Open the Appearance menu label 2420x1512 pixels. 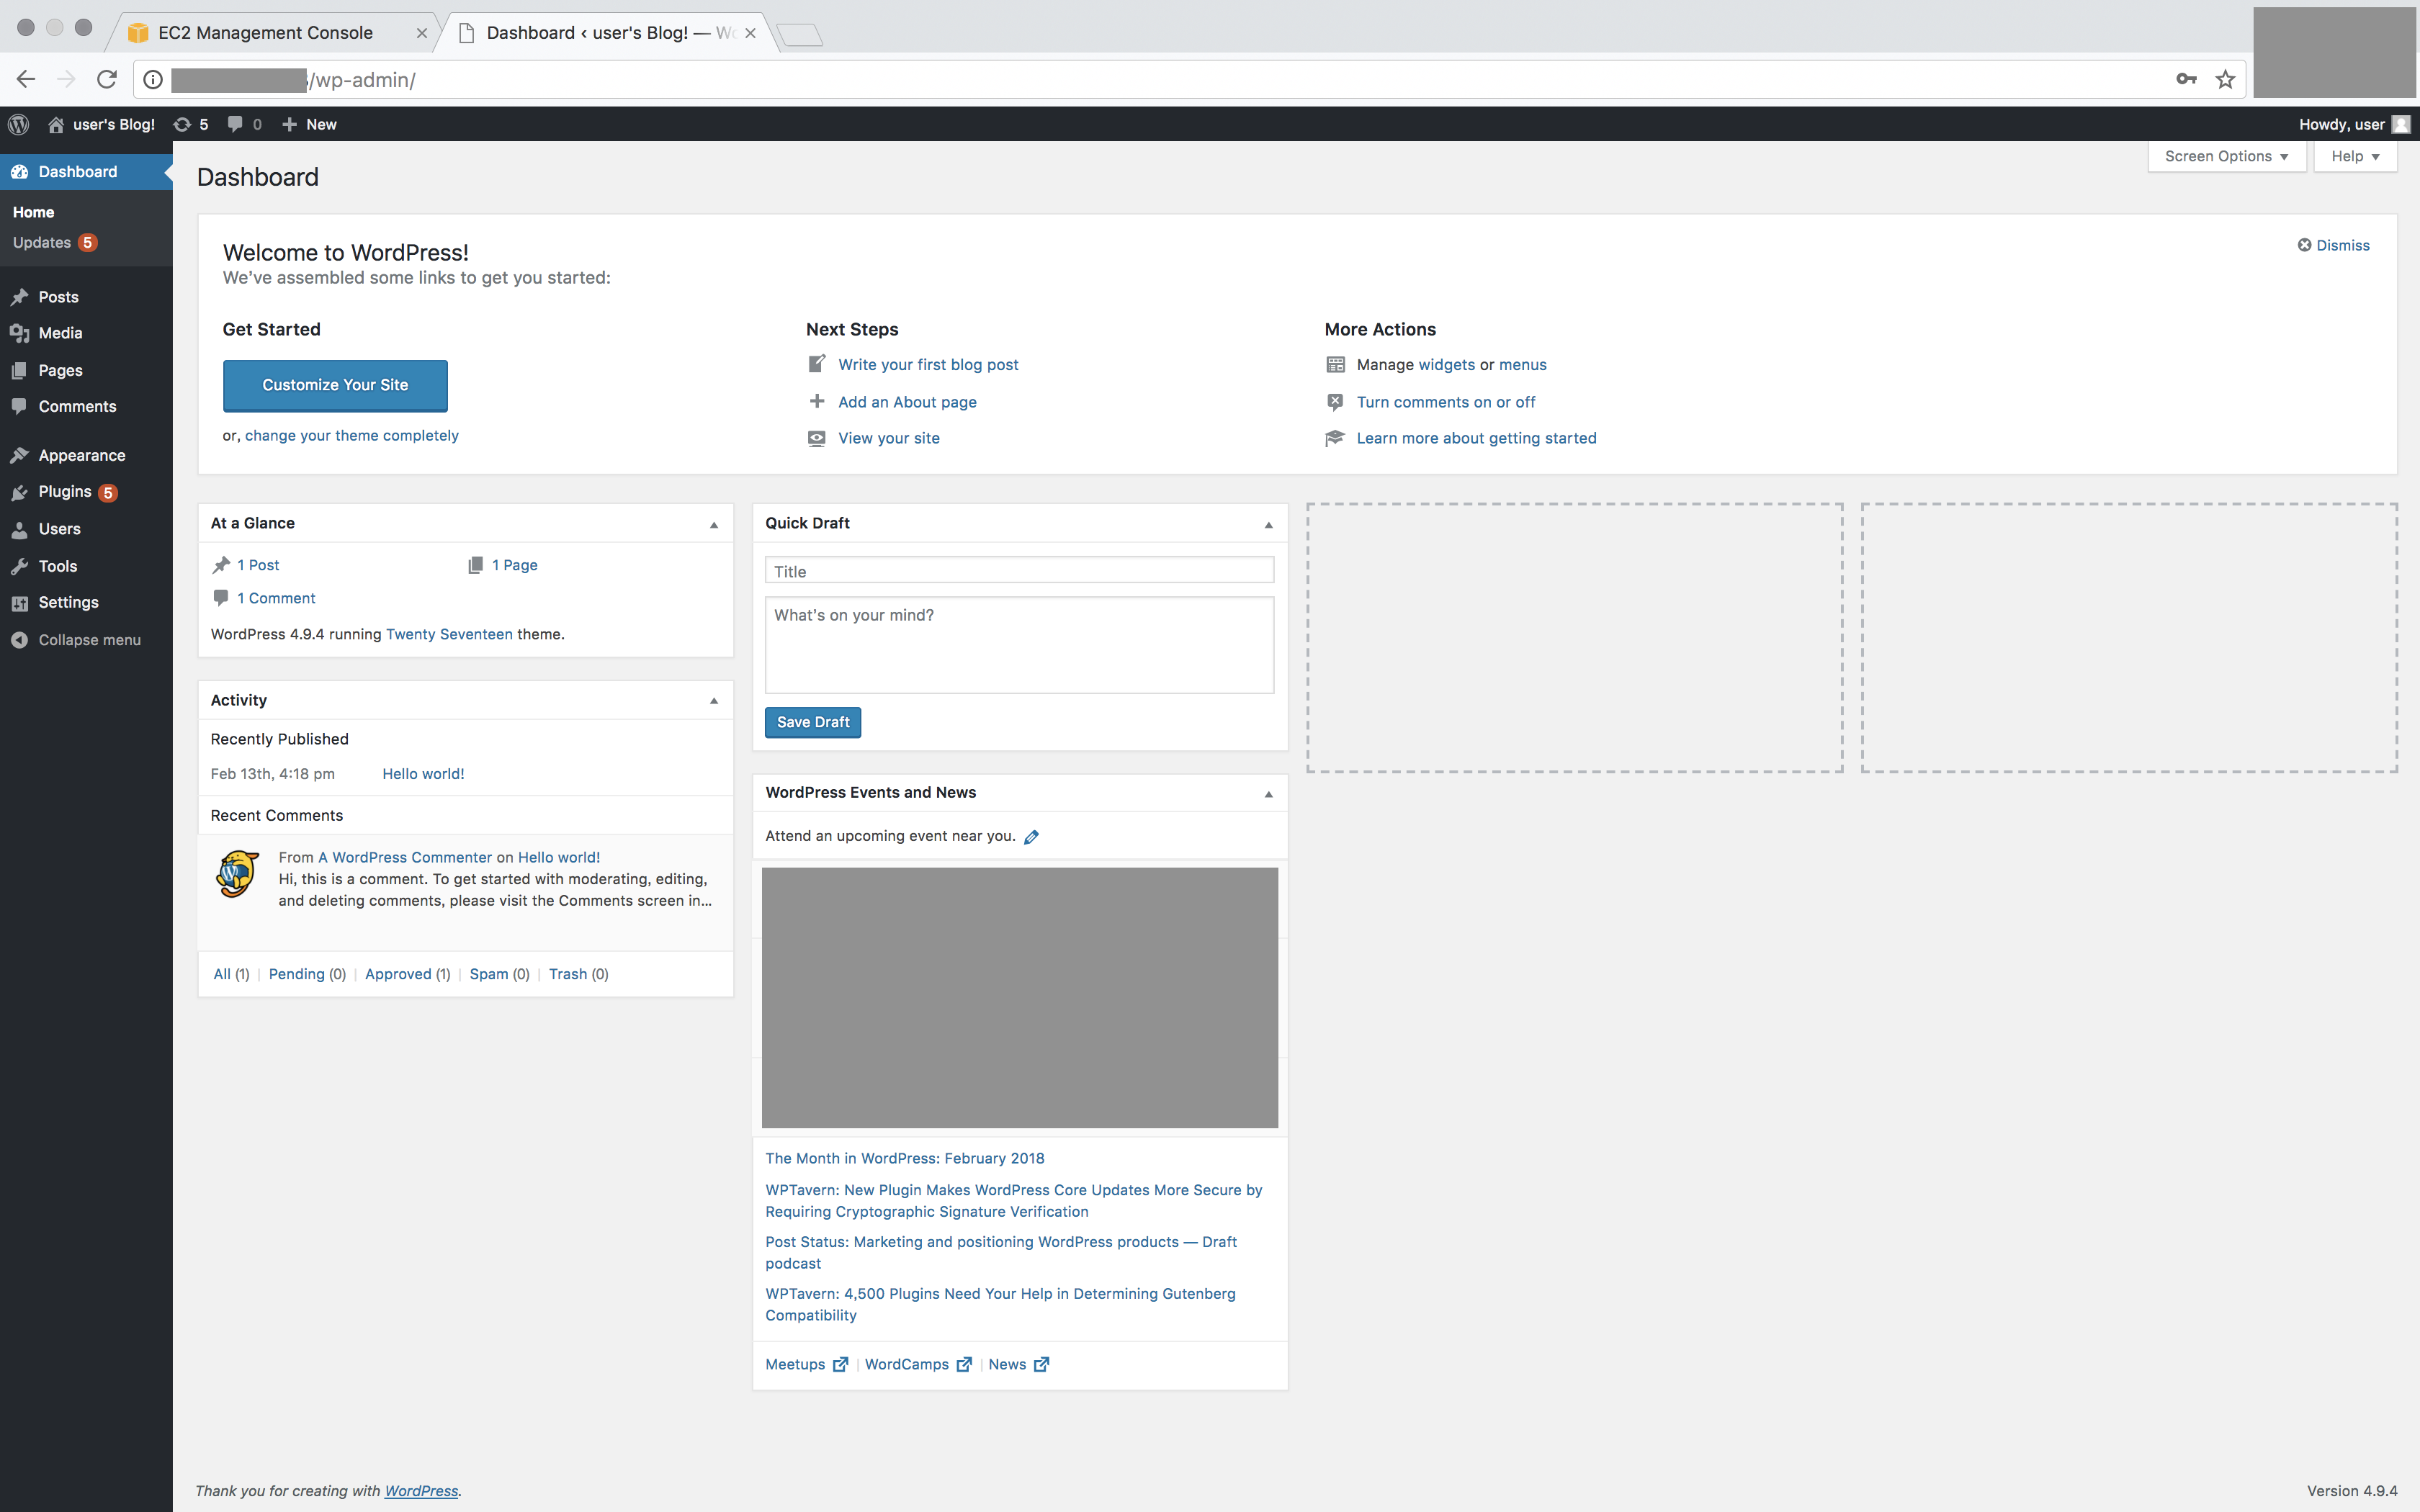tap(82, 455)
